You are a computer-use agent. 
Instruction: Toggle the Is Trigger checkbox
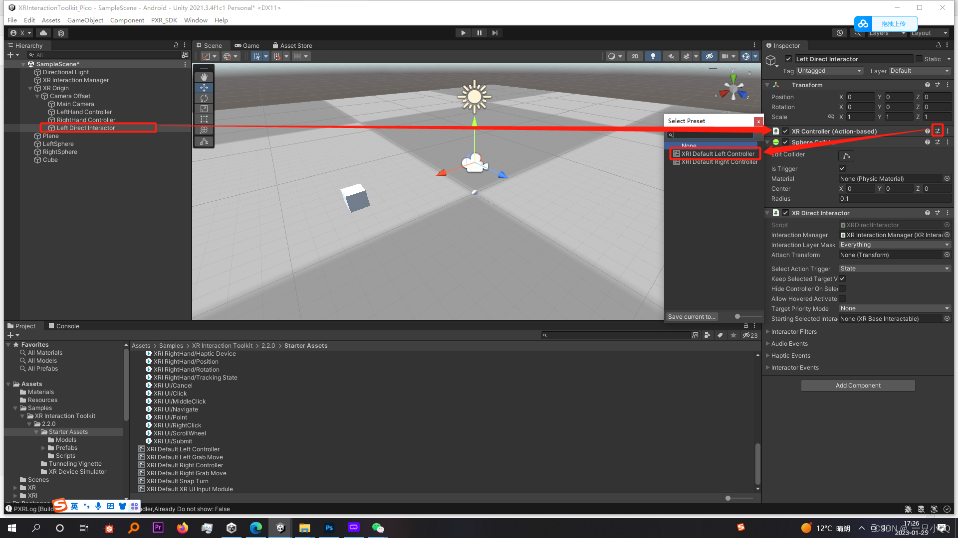tap(842, 168)
